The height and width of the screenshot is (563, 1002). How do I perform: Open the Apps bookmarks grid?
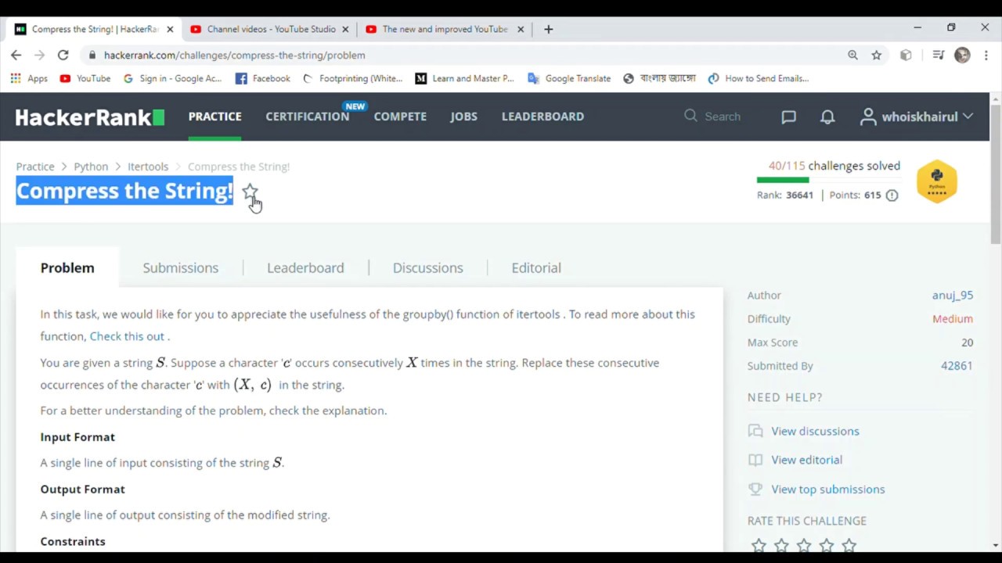pos(29,78)
